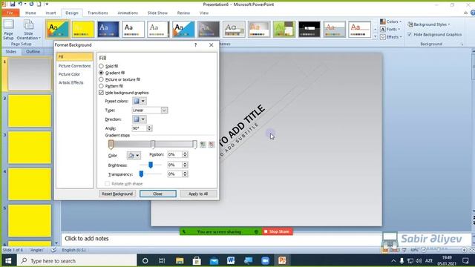Switch to the Transitions tab
This screenshot has height=267, width=475.
pyautogui.click(x=97, y=13)
